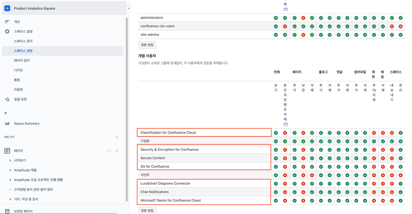
Task: Select the administrators group name
Action: coord(152,18)
